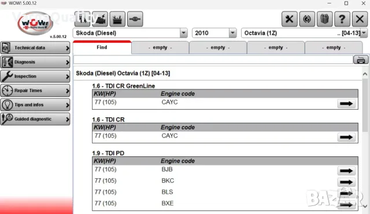Viewport: 370px width, 214px height.
Task: Select the Find tab
Action: (x=102, y=47)
